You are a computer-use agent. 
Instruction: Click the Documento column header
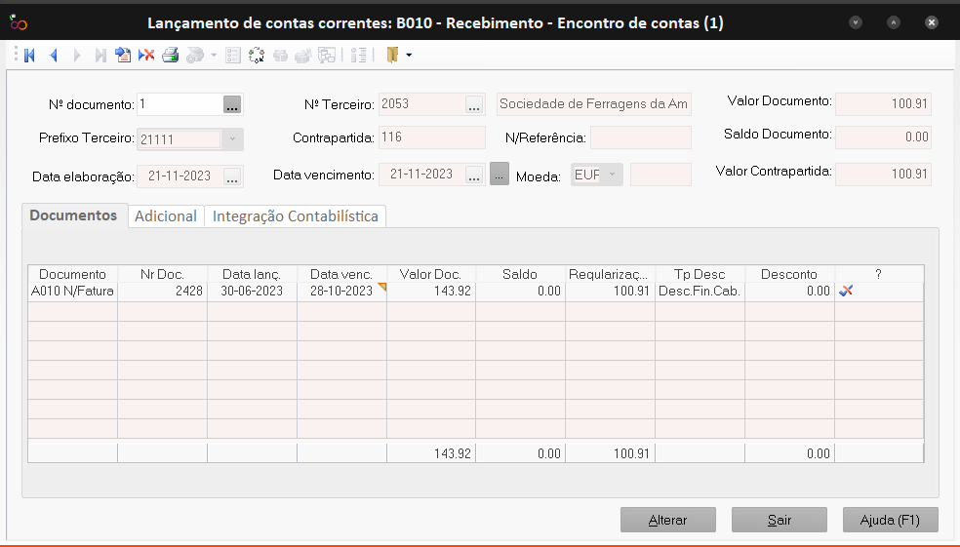click(73, 274)
